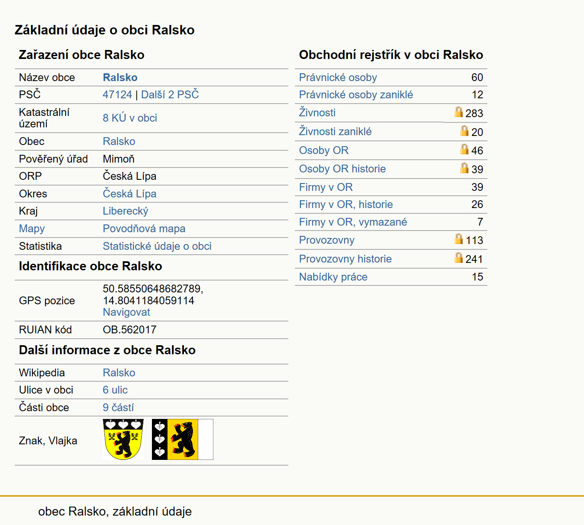Click the lock icon beside Provozovny historie 241
The width and height of the screenshot is (584, 525).
coord(459,258)
